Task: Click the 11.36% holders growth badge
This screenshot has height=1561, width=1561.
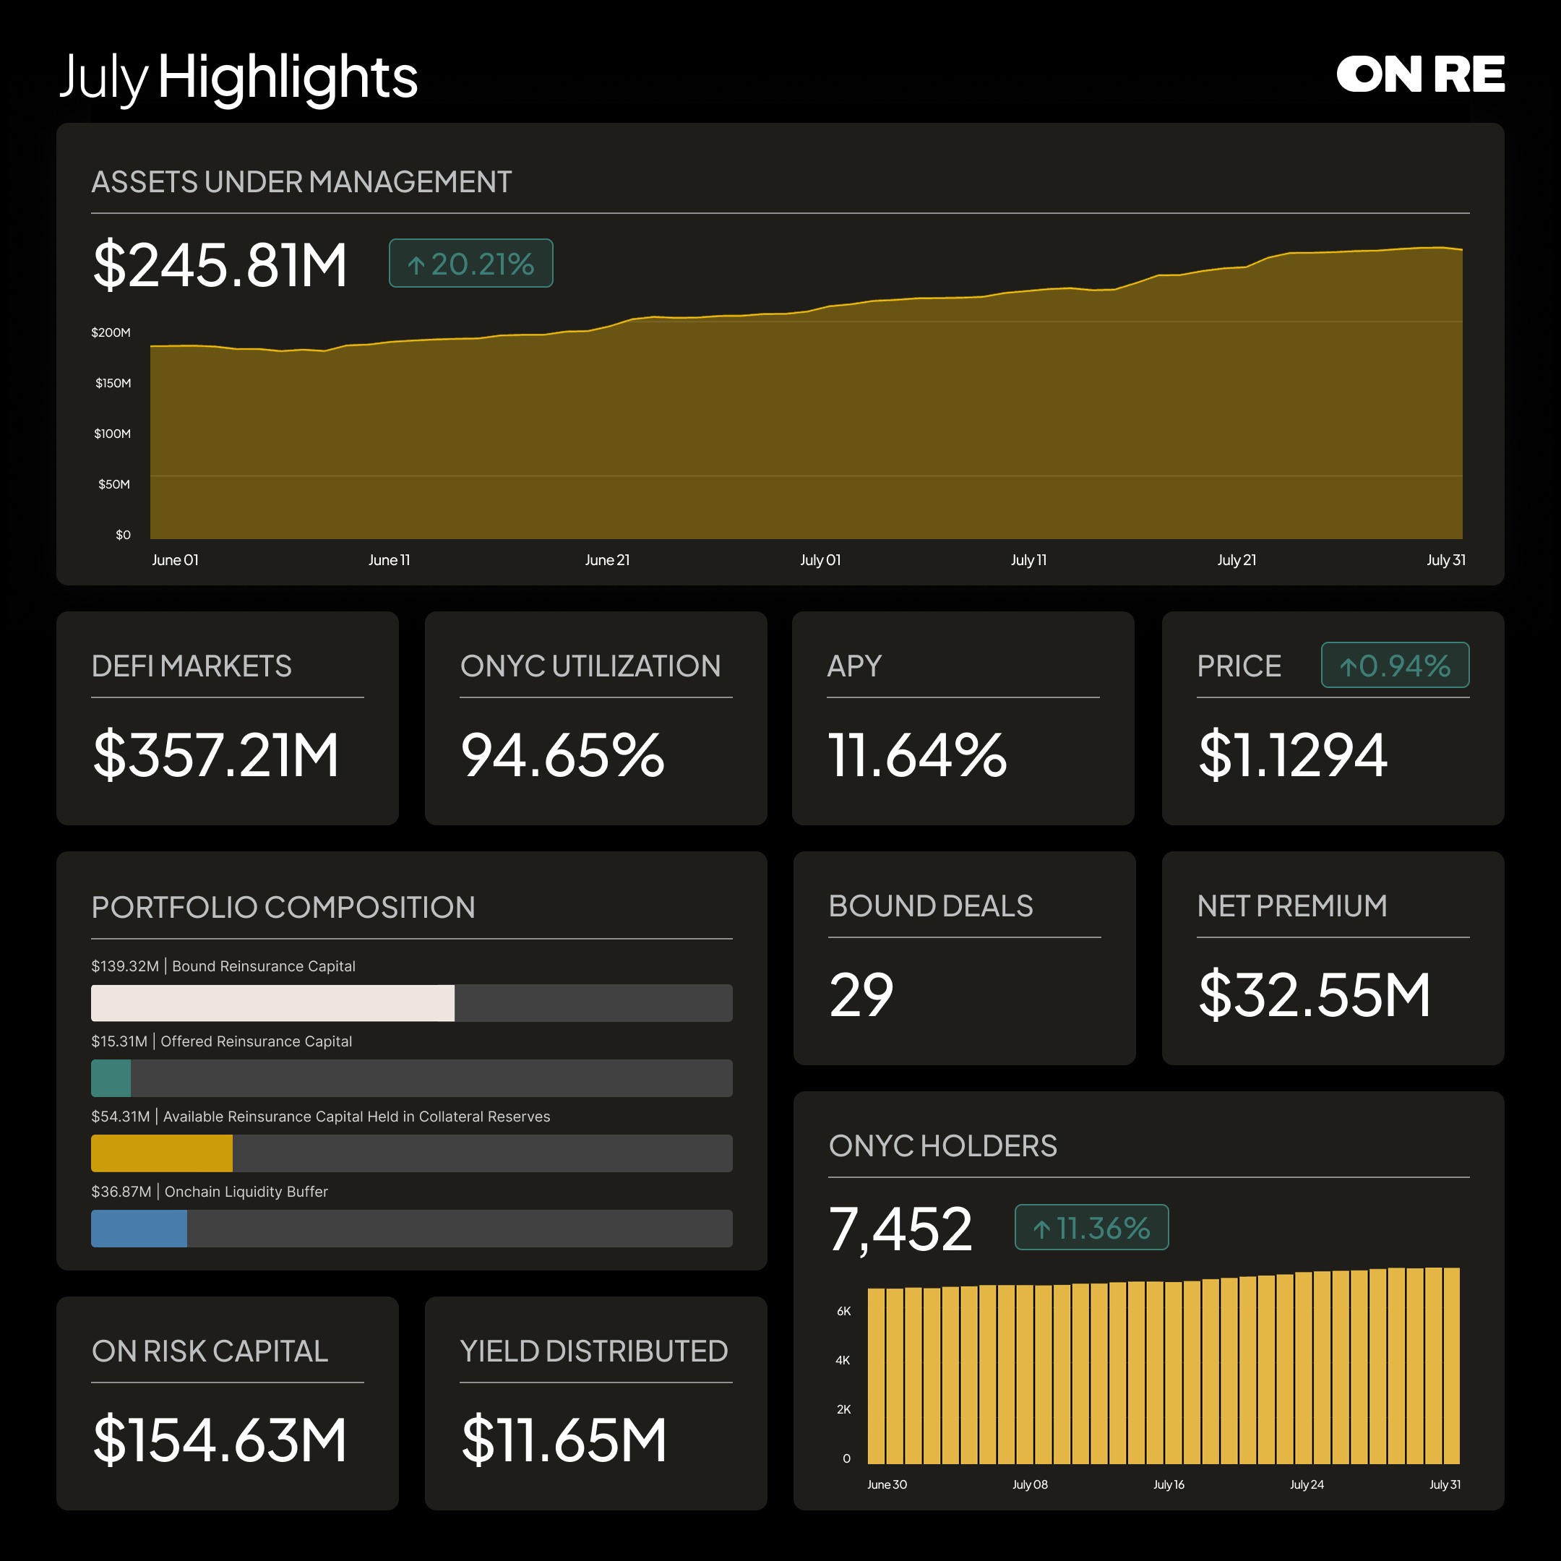Action: click(1091, 1227)
